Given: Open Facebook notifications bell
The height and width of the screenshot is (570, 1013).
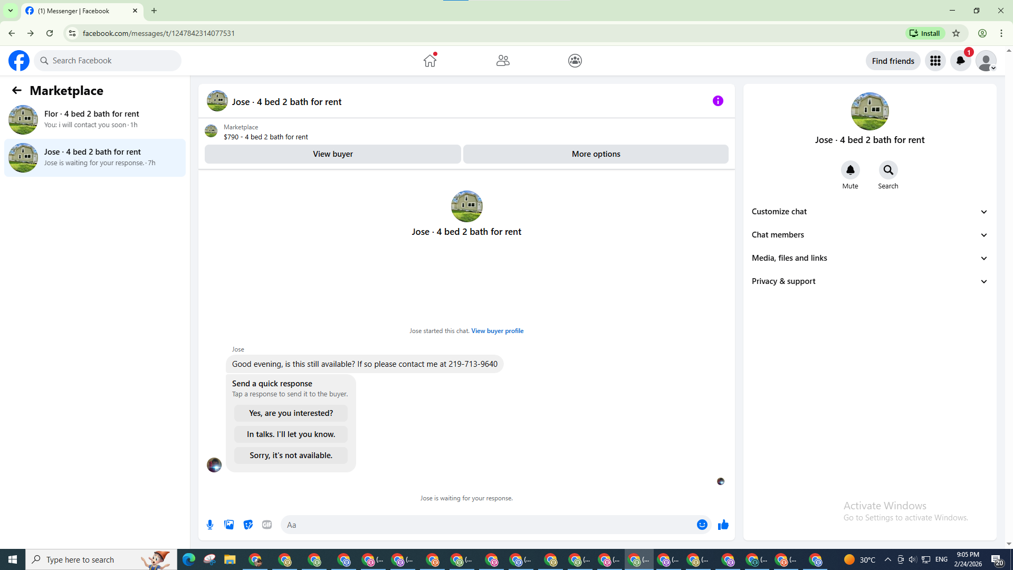Looking at the screenshot, I should pos(960,61).
